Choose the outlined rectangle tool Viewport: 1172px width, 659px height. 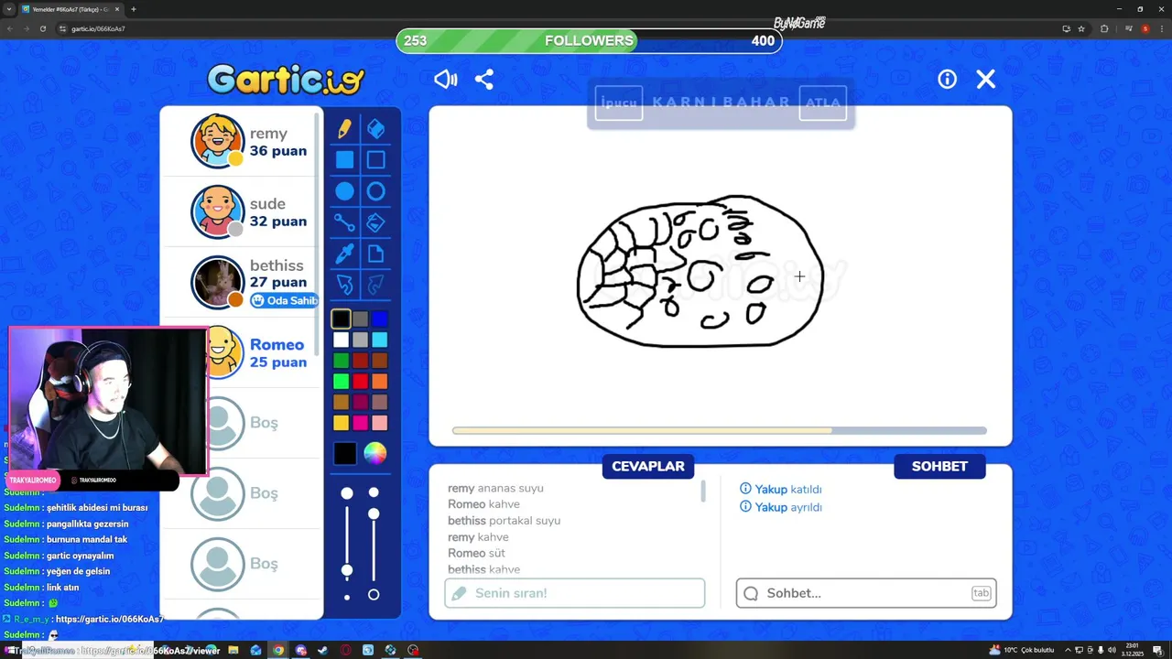click(x=375, y=160)
